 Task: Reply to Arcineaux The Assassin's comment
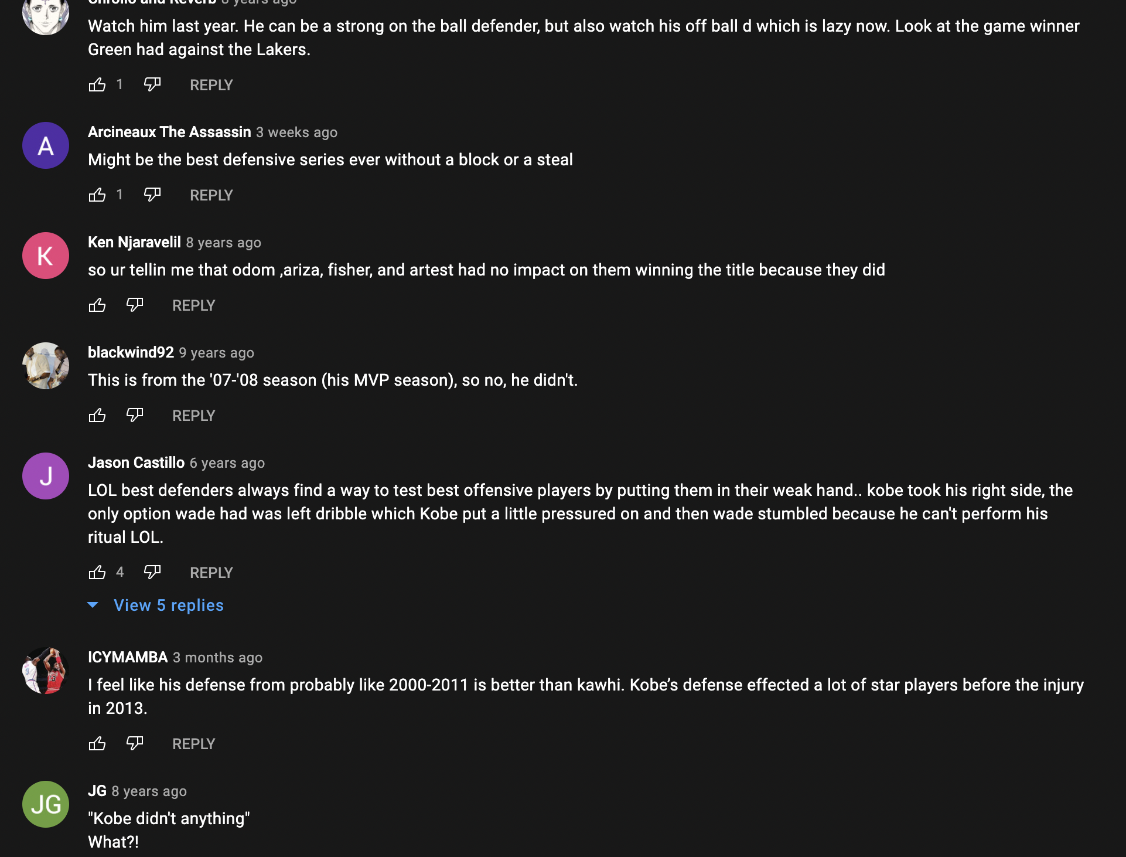pos(211,195)
